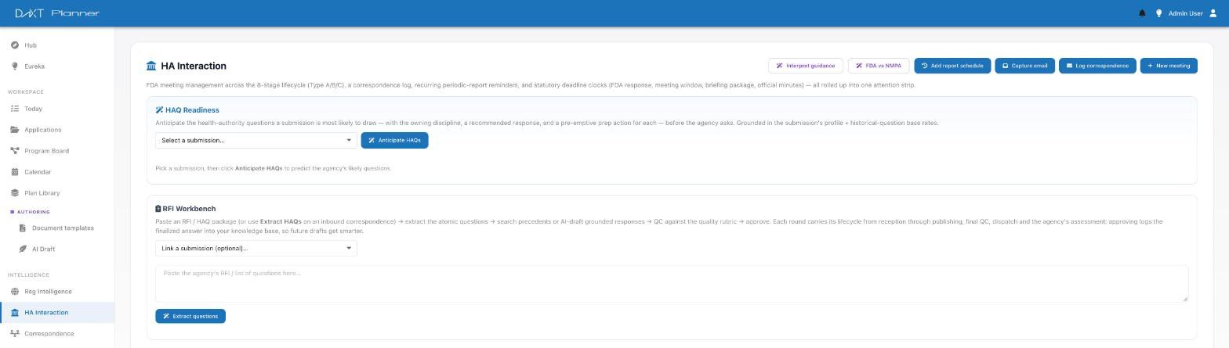This screenshot has width=1229, height=348.
Task: Navigate to Applications
Action: point(57,130)
